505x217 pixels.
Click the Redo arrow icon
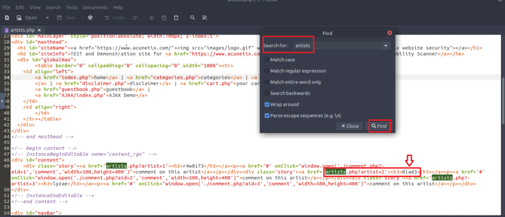coord(135,18)
